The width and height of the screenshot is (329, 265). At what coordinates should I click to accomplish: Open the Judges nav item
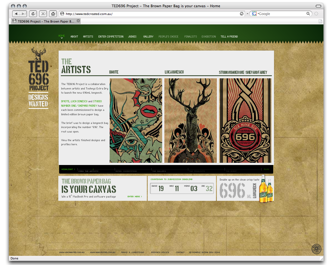coord(132,37)
